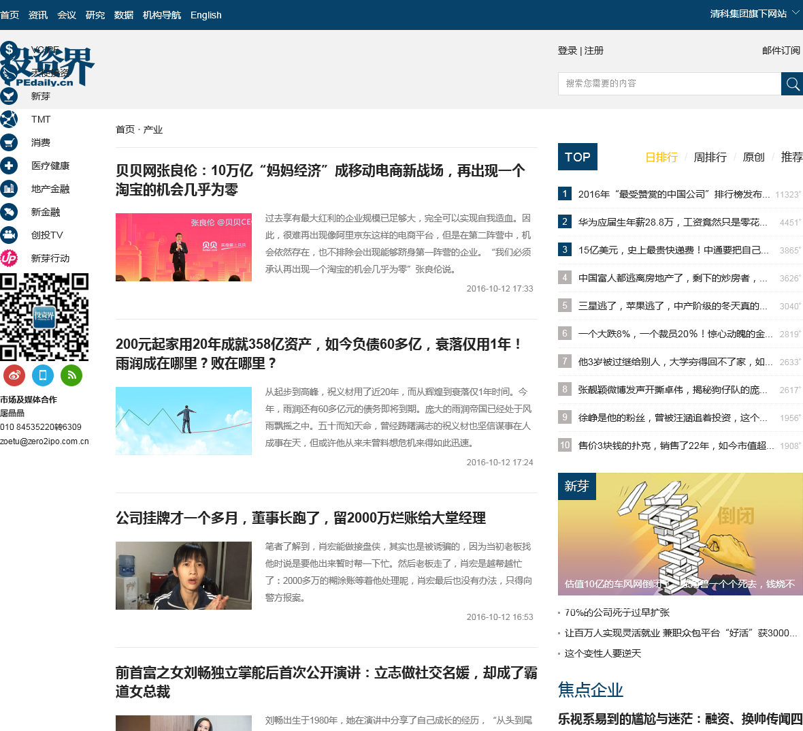The width and height of the screenshot is (803, 731).
Task: Open 首页 in the top navigation bar
Action: point(10,15)
